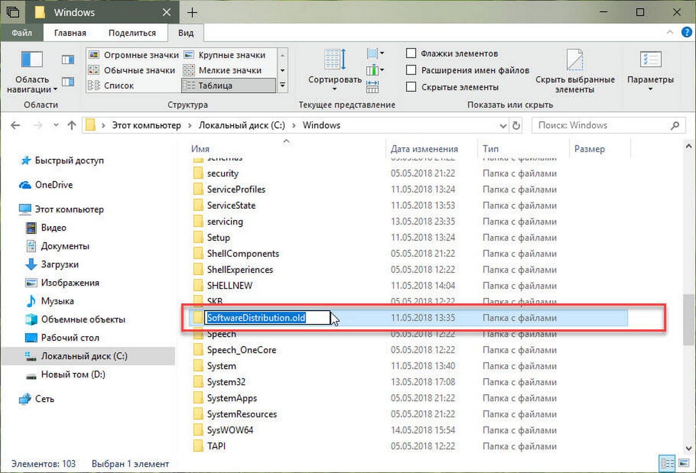The image size is (696, 473).
Task: Open the Файл menu tab
Action: (x=22, y=33)
